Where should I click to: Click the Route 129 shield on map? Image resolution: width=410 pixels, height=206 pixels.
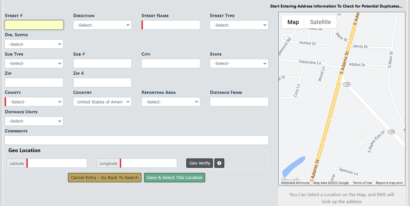[347, 84]
